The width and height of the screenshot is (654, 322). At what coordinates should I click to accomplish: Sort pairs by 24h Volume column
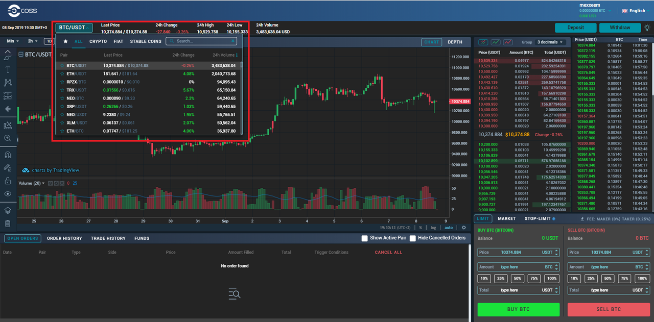[225, 55]
